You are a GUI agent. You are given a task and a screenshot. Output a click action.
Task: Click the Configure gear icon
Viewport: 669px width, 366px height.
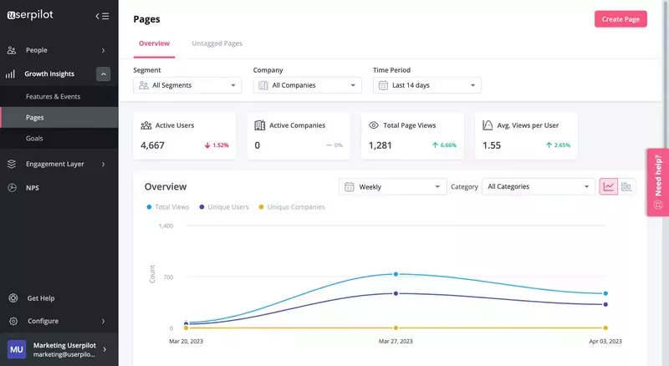pyautogui.click(x=13, y=321)
